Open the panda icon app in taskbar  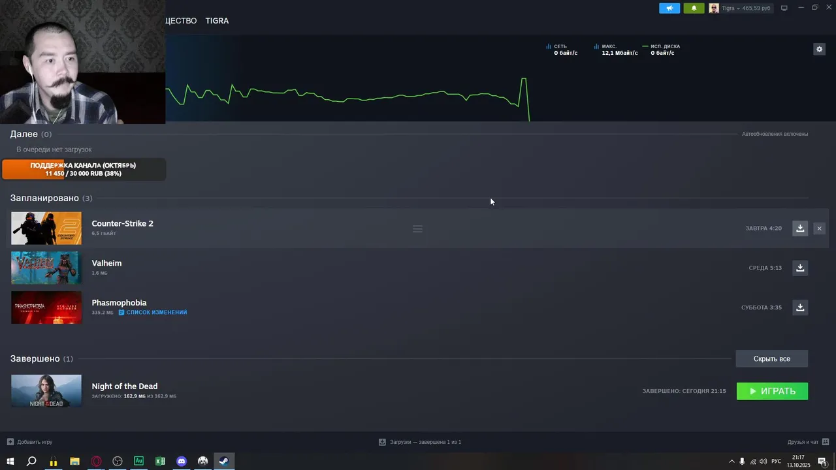203,462
